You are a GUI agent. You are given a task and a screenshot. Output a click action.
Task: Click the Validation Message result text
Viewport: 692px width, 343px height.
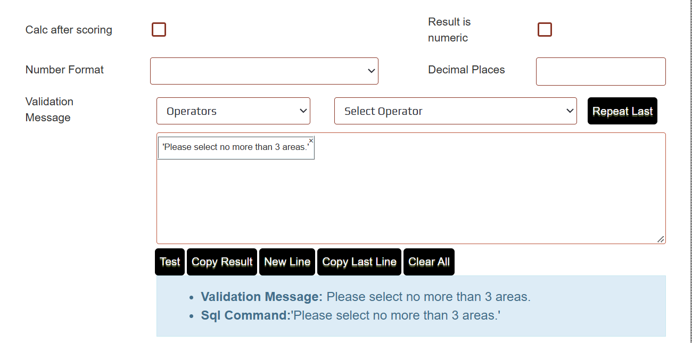[x=366, y=297]
